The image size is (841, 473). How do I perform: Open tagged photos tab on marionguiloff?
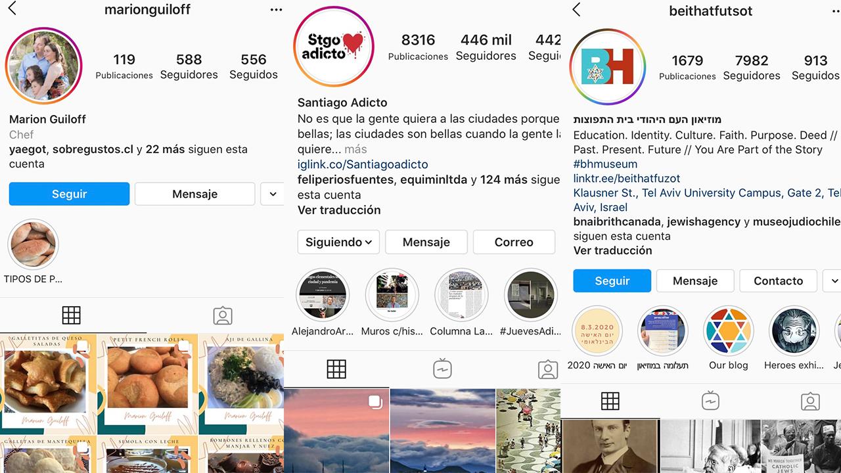pos(223,316)
